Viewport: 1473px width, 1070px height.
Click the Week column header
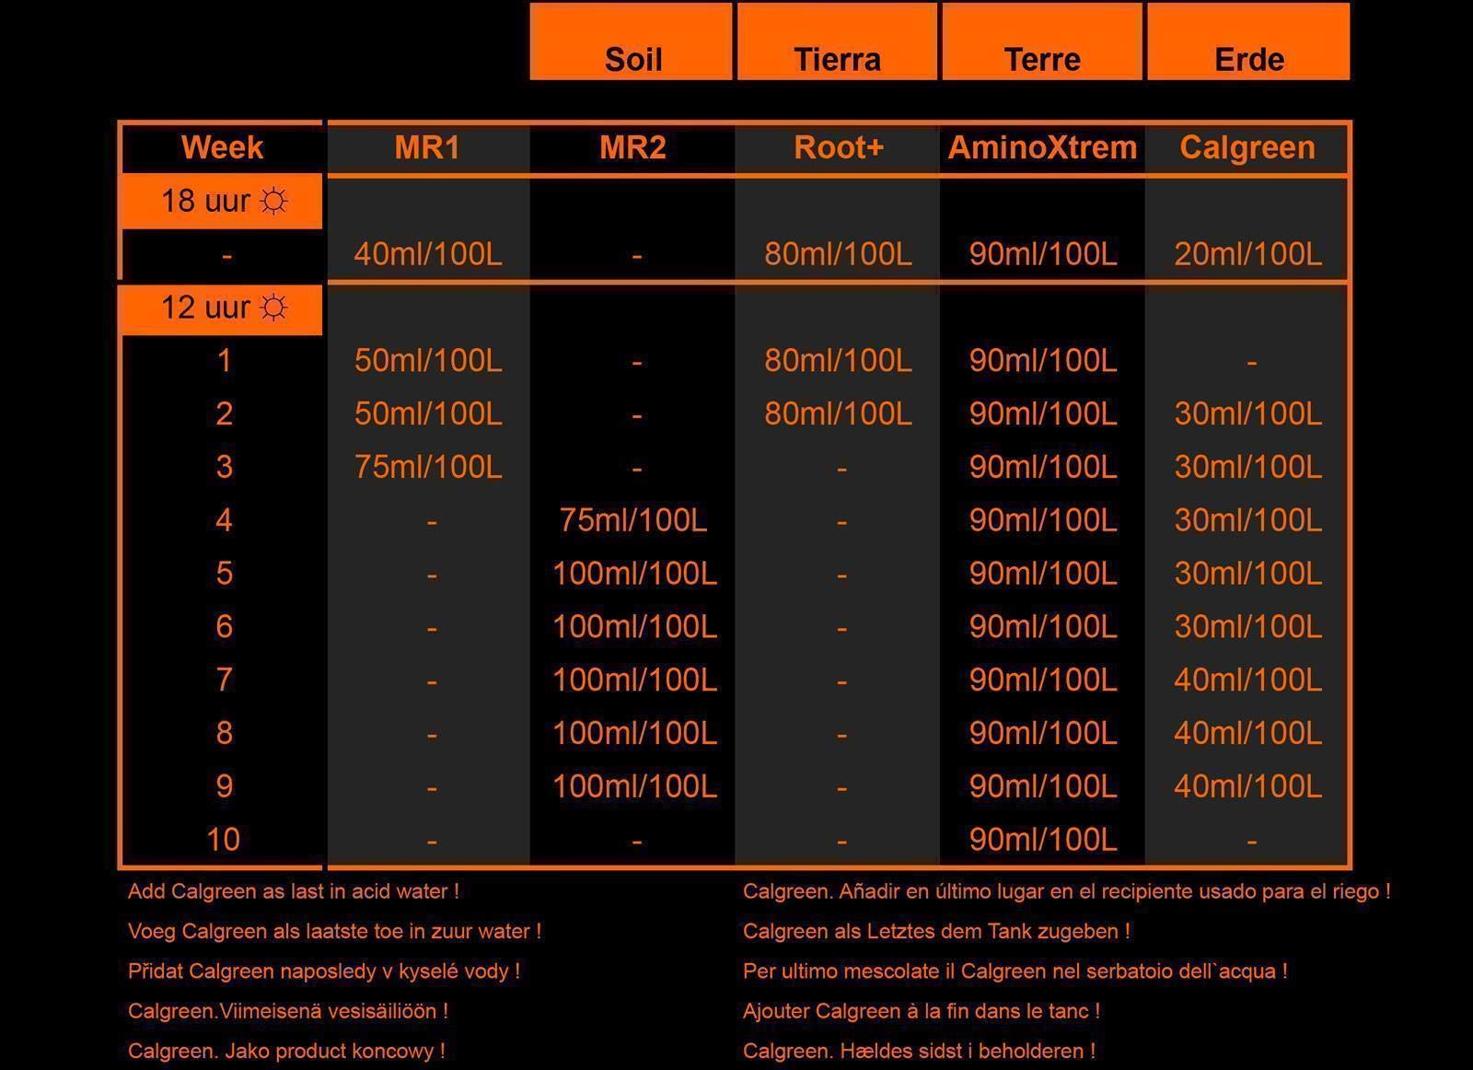coord(222,147)
